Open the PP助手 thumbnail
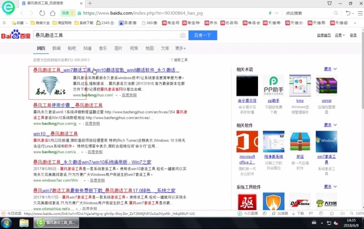This screenshot has height=229, width=364. 273,86
